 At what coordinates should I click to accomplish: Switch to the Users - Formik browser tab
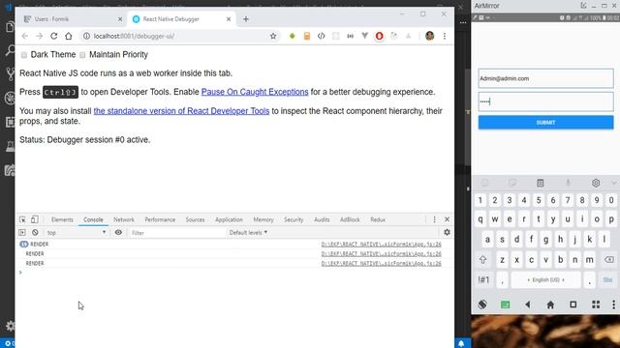73,19
